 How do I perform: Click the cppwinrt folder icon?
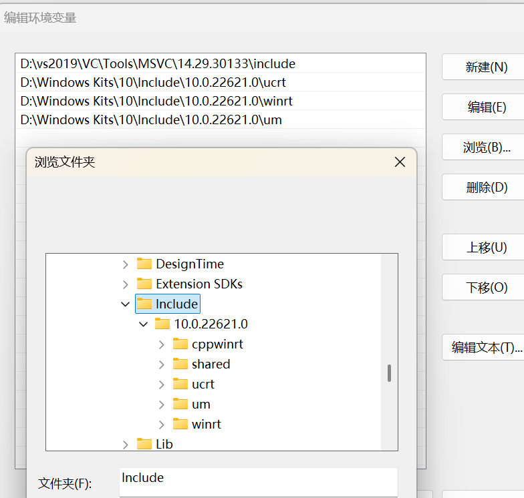point(180,343)
